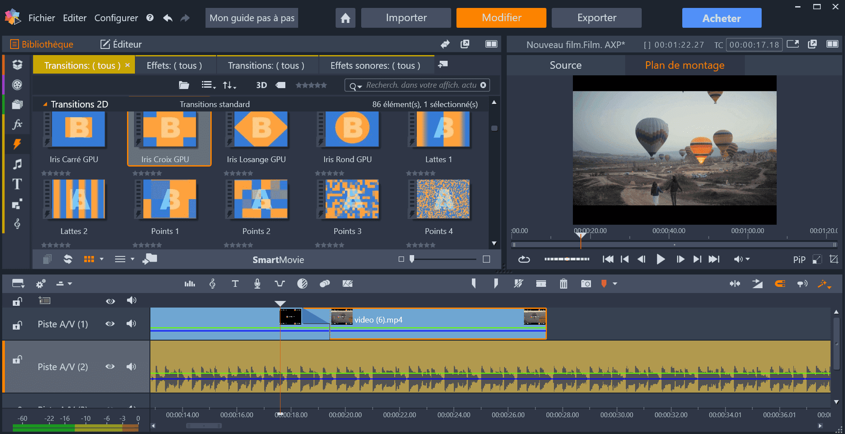
Task: Mute Piste A/V (2) with the speaker icon
Action: point(131,367)
